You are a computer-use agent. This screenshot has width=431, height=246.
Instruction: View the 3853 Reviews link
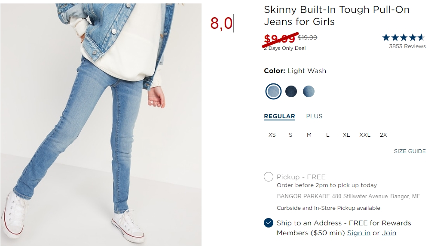click(407, 46)
